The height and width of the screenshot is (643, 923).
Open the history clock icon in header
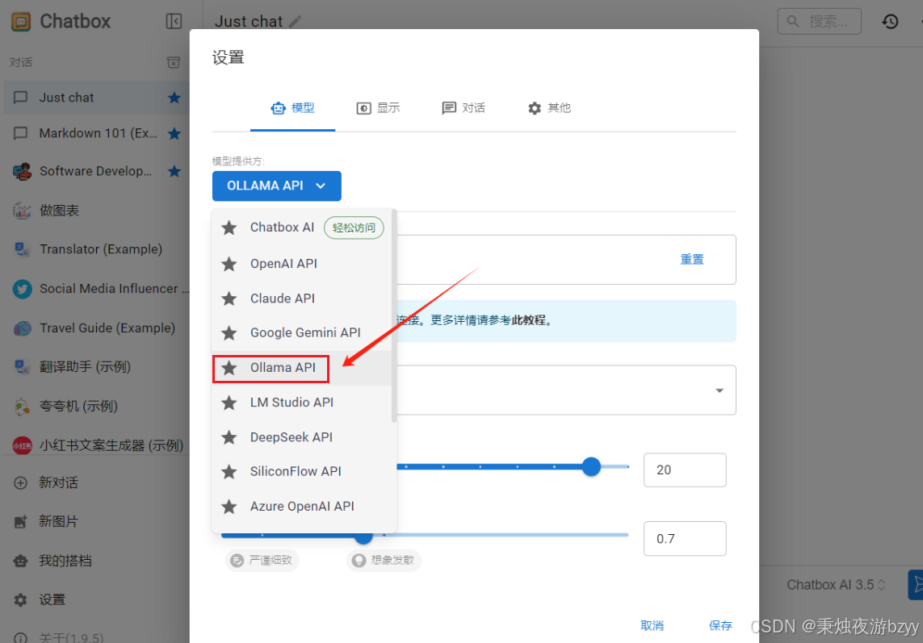pos(890,22)
